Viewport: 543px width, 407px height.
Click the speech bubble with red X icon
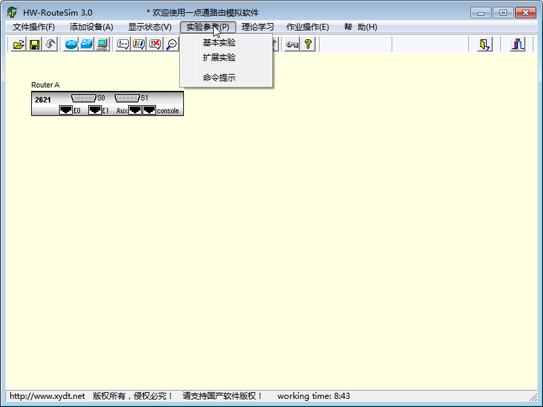155,44
